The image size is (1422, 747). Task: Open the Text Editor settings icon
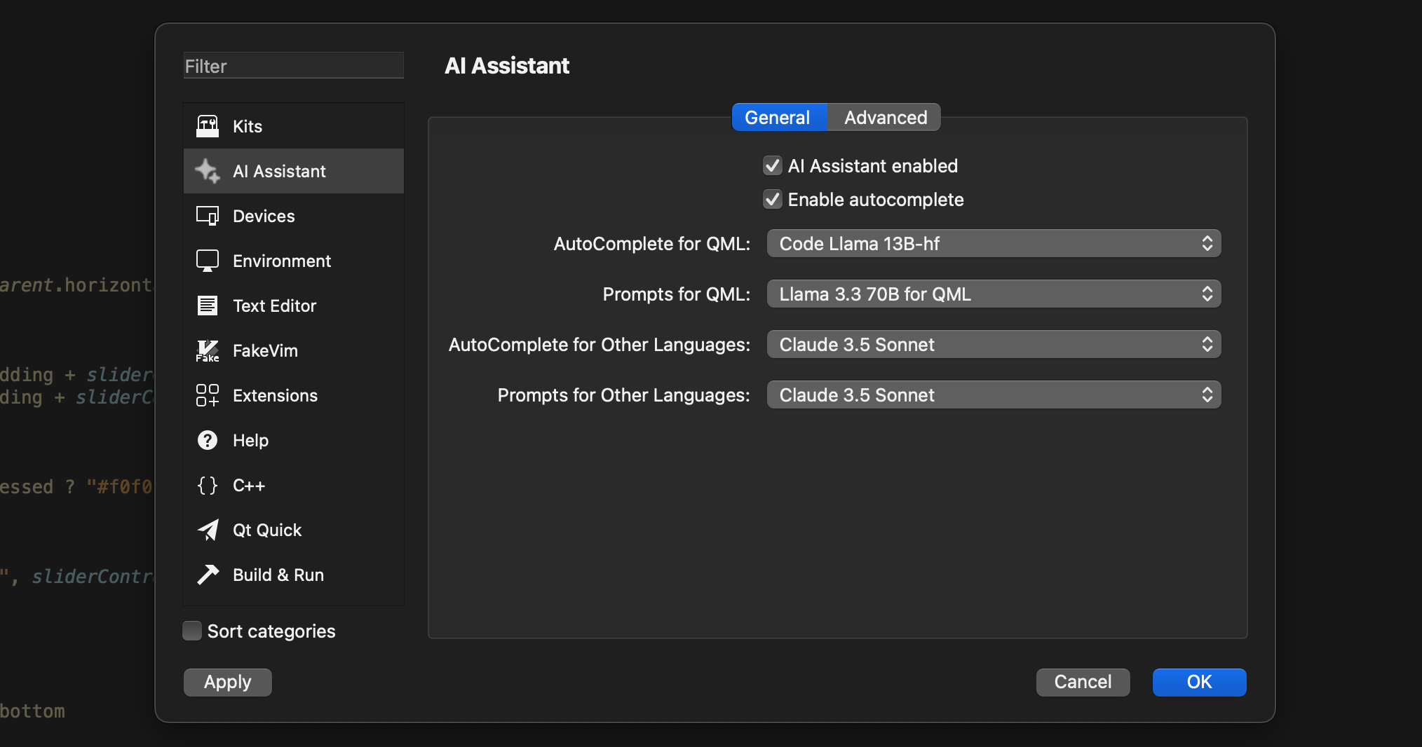tap(208, 306)
